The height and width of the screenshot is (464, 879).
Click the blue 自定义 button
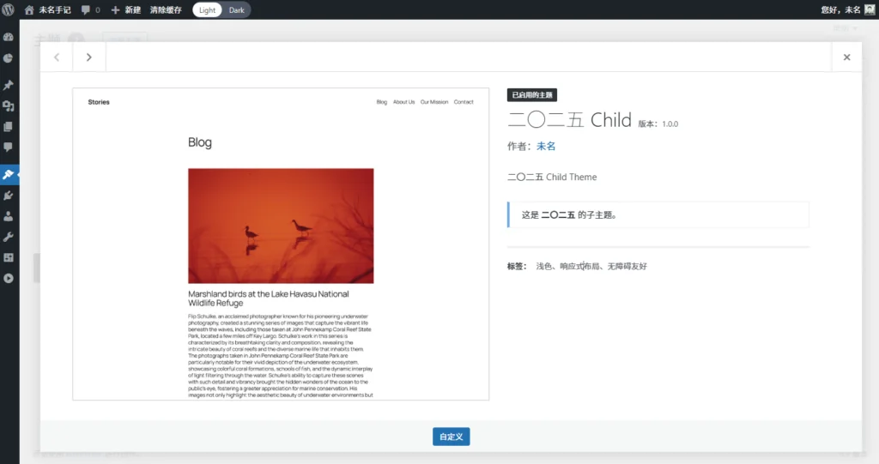pos(451,437)
